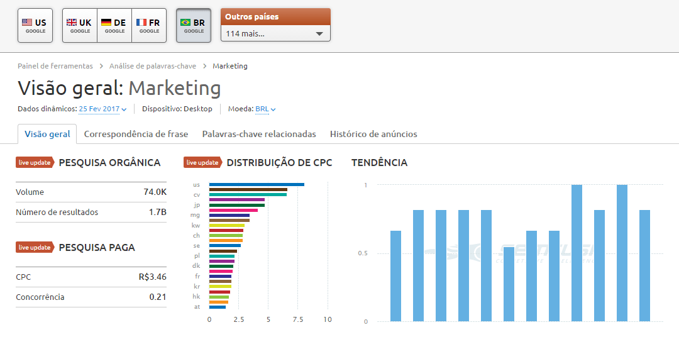
Task: Click the shortest bar in Tendência chart
Action: click(x=509, y=284)
